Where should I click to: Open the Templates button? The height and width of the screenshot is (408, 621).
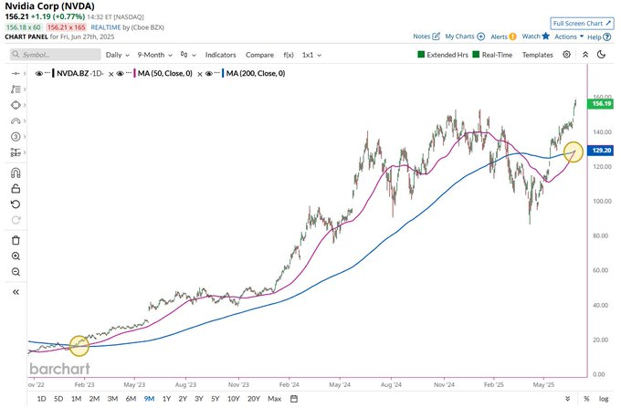537,55
